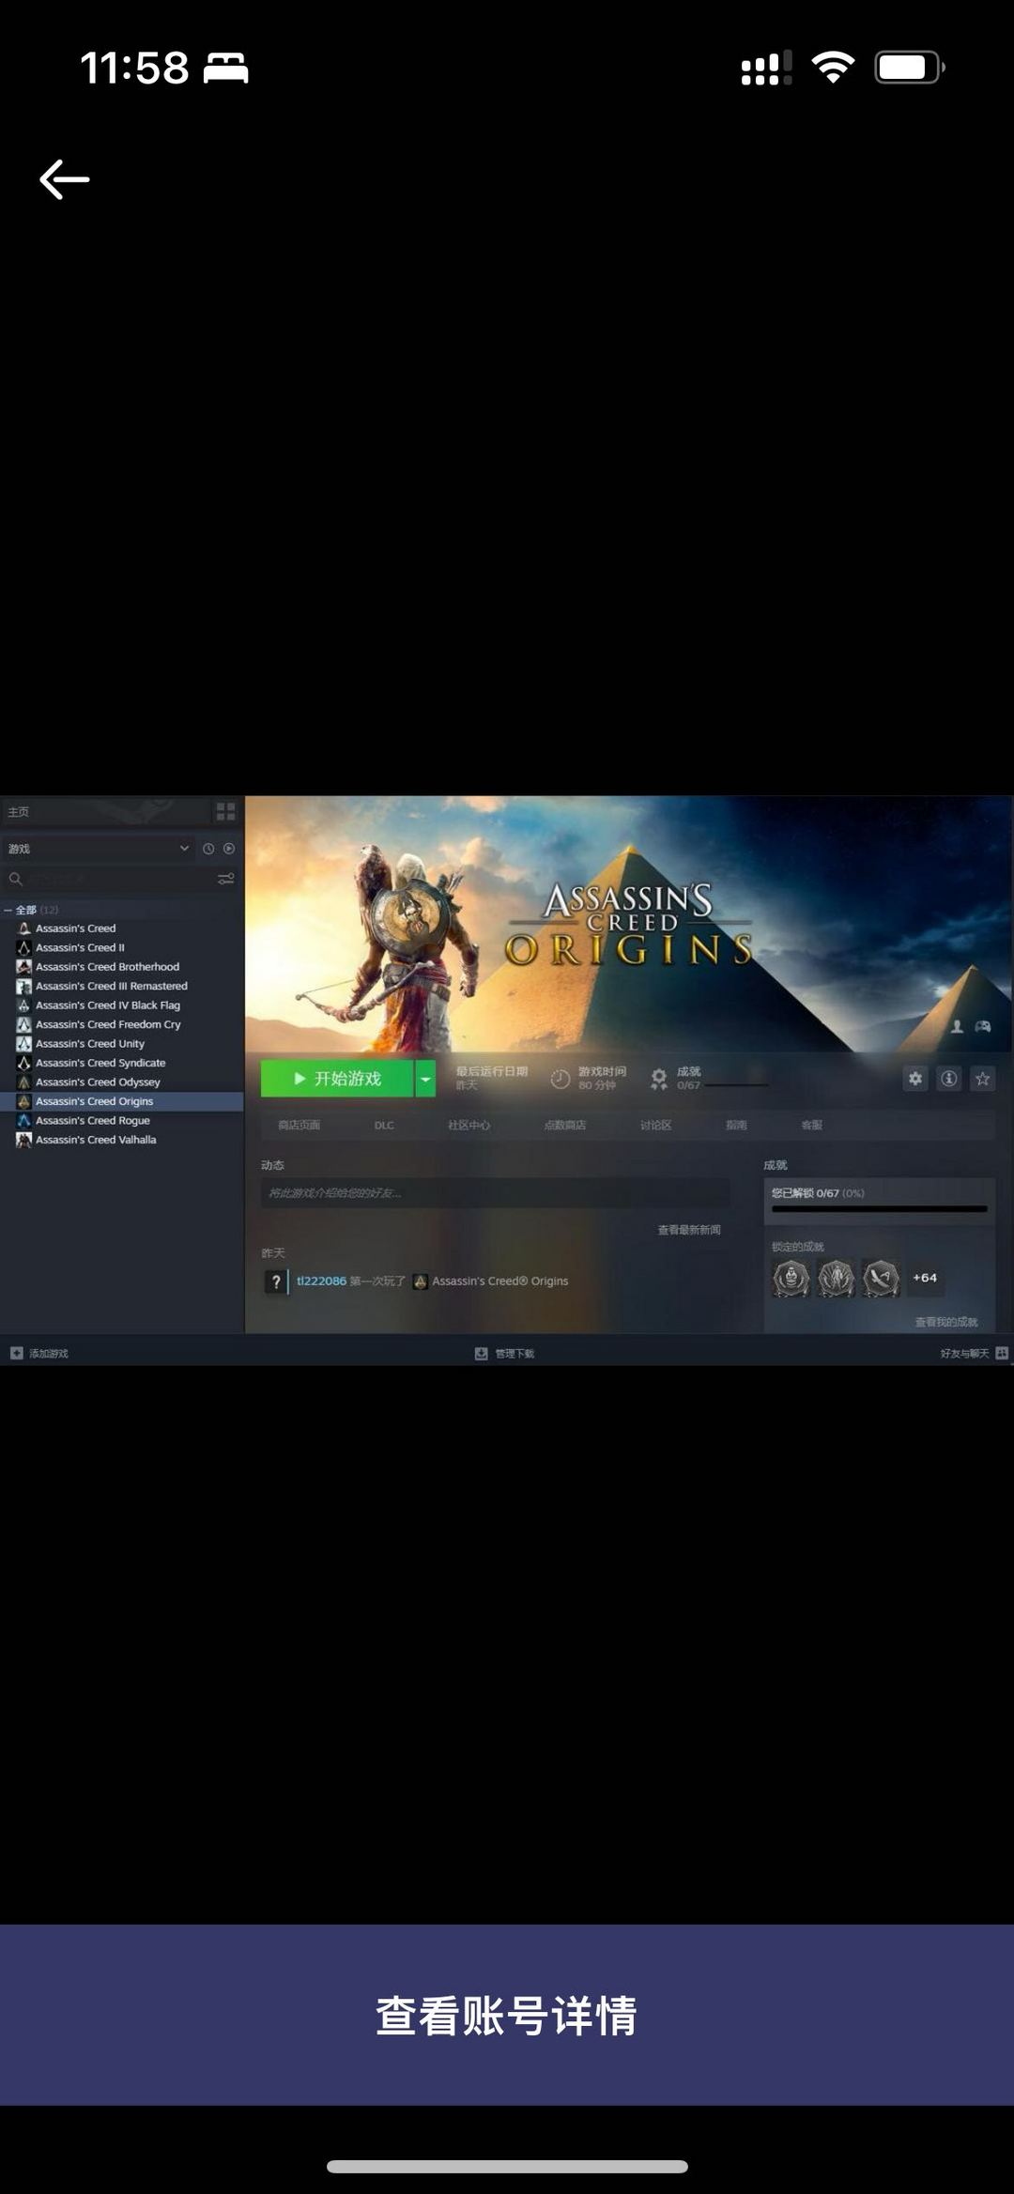Expand the 游戏 category filter dropdown
Viewport: 1014px width, 2194px height.
[98, 849]
